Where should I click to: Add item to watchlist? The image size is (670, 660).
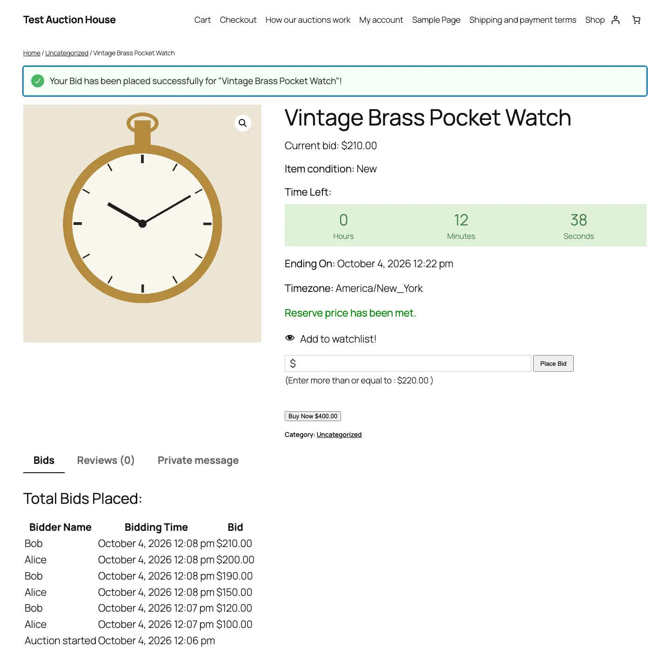[x=338, y=339]
